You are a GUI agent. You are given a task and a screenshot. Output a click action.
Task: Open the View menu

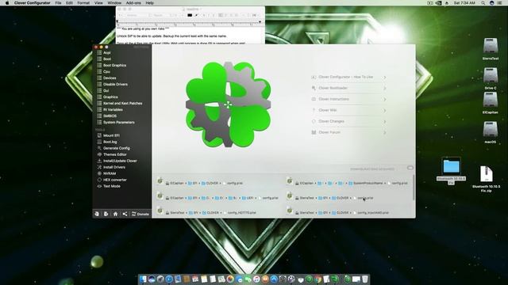(x=98, y=3)
